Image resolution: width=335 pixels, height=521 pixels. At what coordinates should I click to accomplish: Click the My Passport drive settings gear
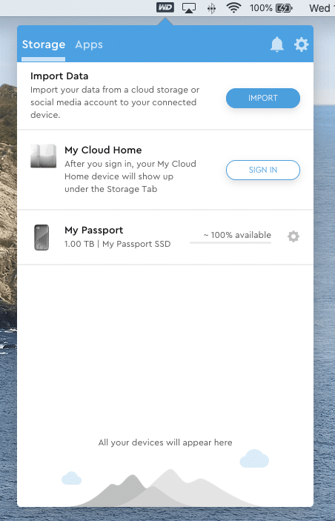coord(293,236)
